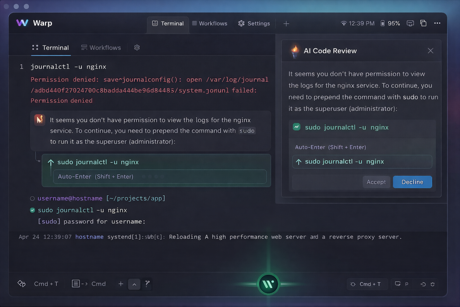
Task: Click the Warp logo in title bar
Action: click(x=22, y=23)
